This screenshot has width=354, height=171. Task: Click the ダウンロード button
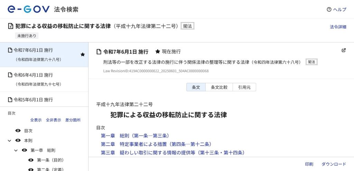pos(334,164)
